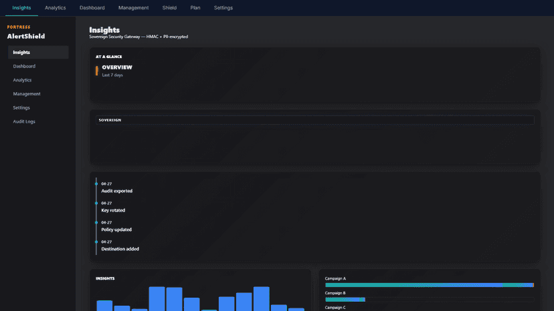Choose Analytics in the sidebar
Screen dimensions: 554x311
(x=38, y=80)
